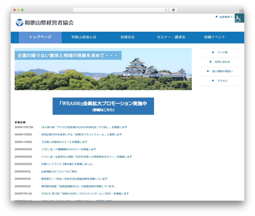Image resolution: width=255 pixels, height=216 pixels.
Task: Open the 外国人材雇用セミナー article link
Action: (64, 142)
